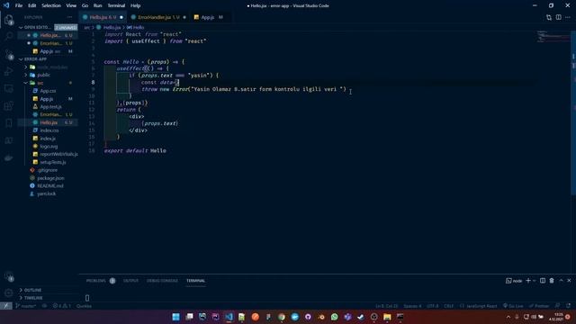Open the File menu
Screen dimensions: 576x324
(19, 5)
